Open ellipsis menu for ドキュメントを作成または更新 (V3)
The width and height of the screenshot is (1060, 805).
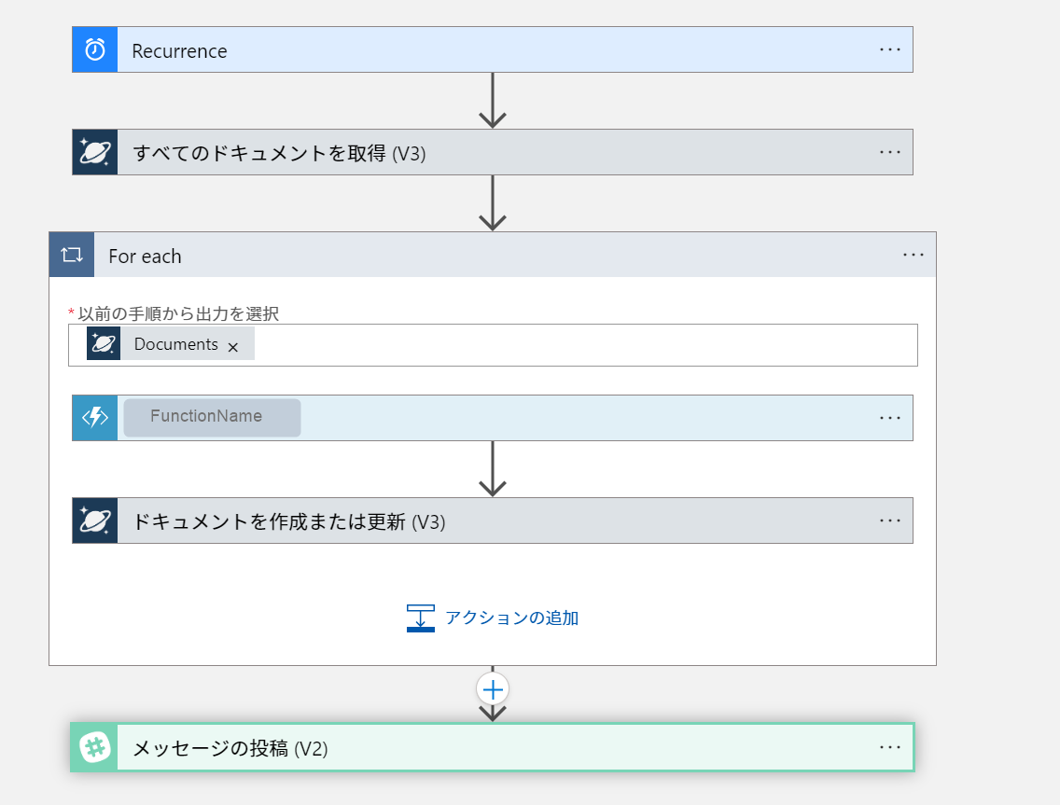click(x=890, y=520)
